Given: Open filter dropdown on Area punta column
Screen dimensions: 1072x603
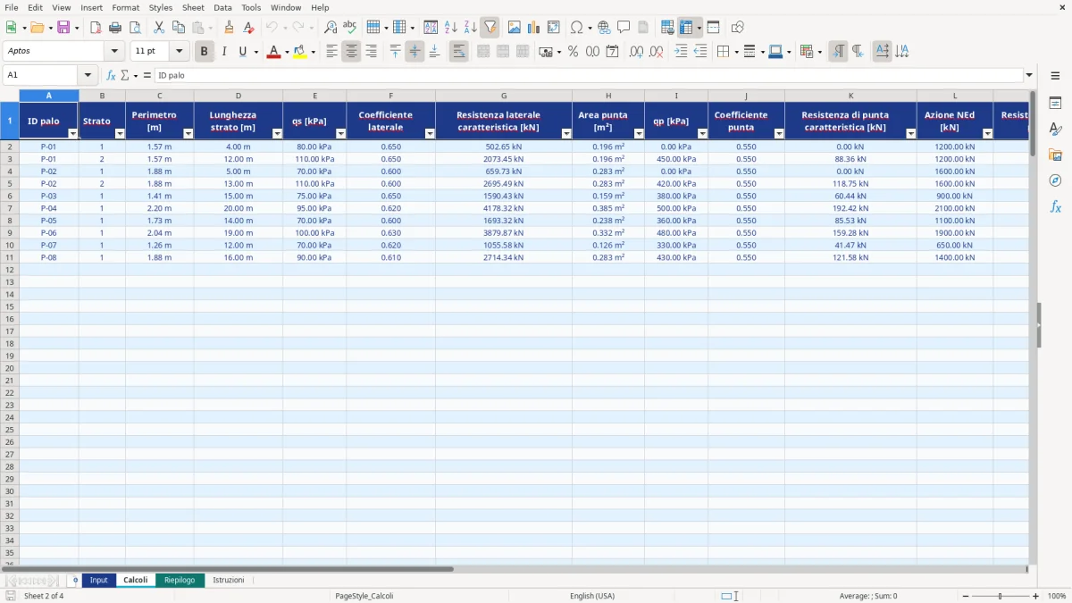Looking at the screenshot, I should pos(639,133).
